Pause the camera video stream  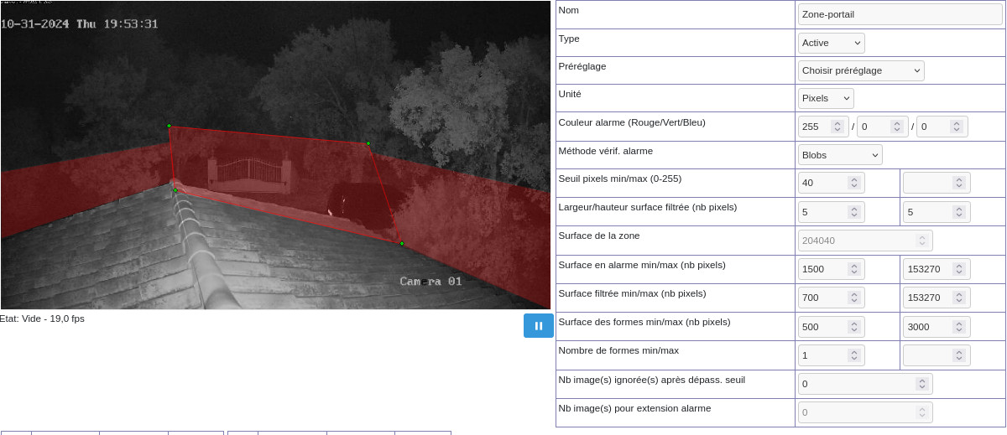coord(538,325)
